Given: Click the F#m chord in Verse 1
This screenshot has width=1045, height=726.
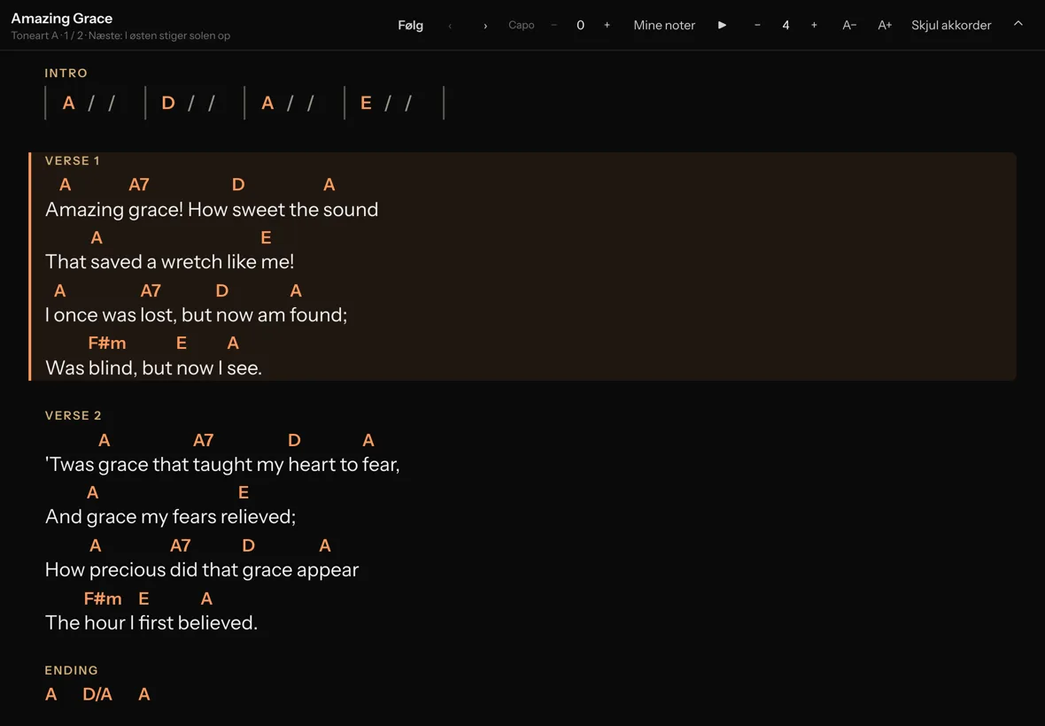Looking at the screenshot, I should 107,343.
